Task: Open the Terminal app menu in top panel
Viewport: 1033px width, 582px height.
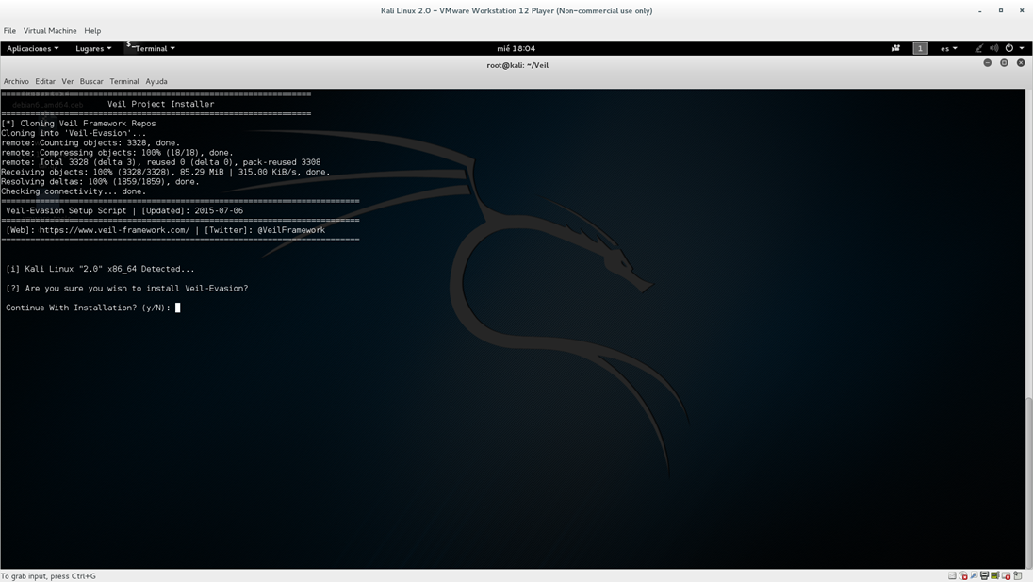Action: [151, 48]
